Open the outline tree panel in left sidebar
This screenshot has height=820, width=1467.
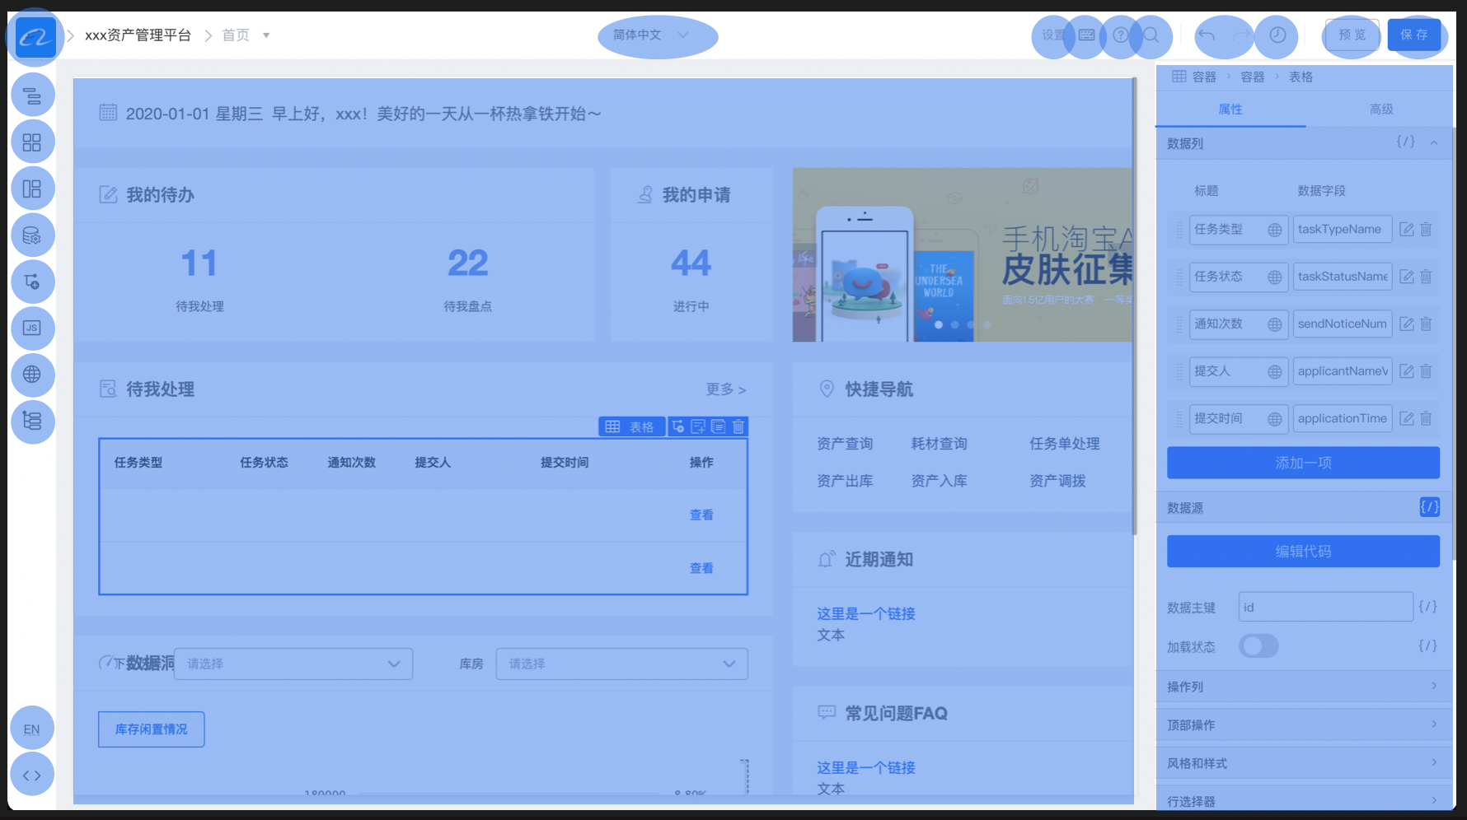pos(32,96)
